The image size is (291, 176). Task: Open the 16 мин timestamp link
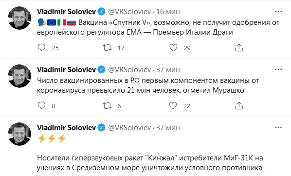[x=168, y=12]
